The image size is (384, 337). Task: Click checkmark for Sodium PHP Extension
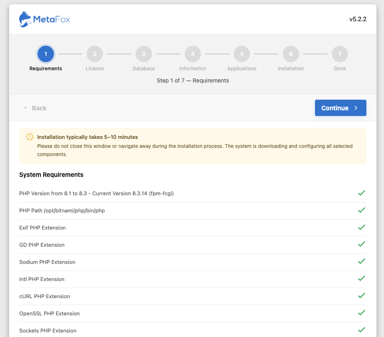tap(361, 261)
